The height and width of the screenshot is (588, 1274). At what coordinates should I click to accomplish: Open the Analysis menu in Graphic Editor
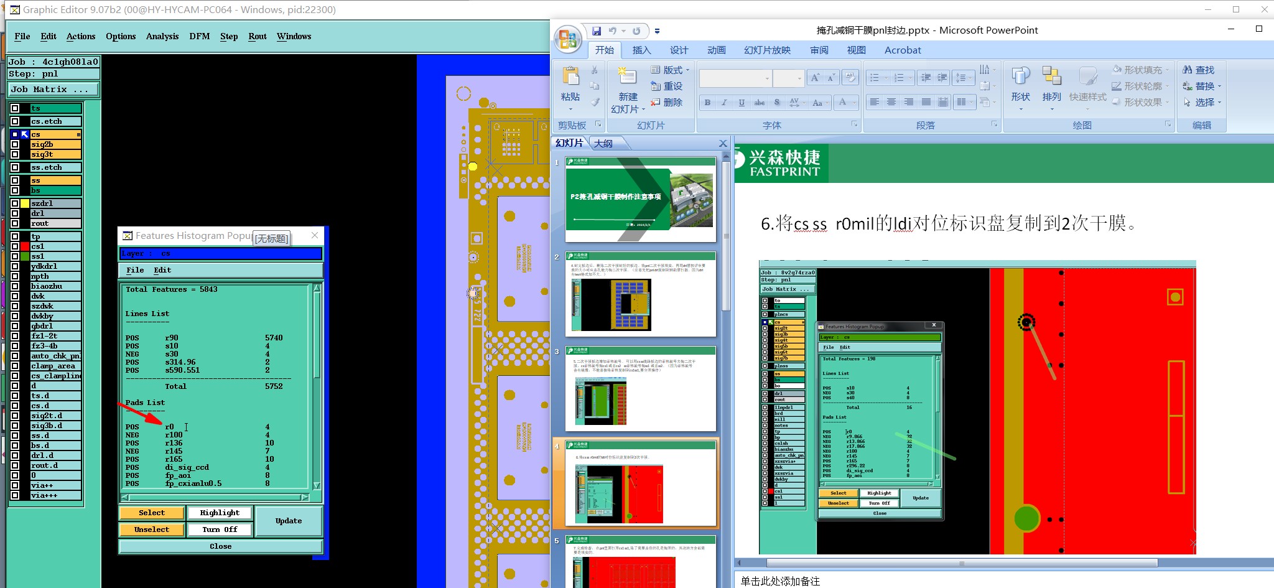click(x=162, y=36)
